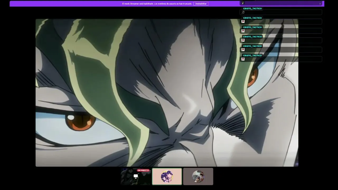The width and height of the screenshot is (338, 190).
Task: Click the Deshabilitar button in the Streamer banner
Action: (x=201, y=4)
